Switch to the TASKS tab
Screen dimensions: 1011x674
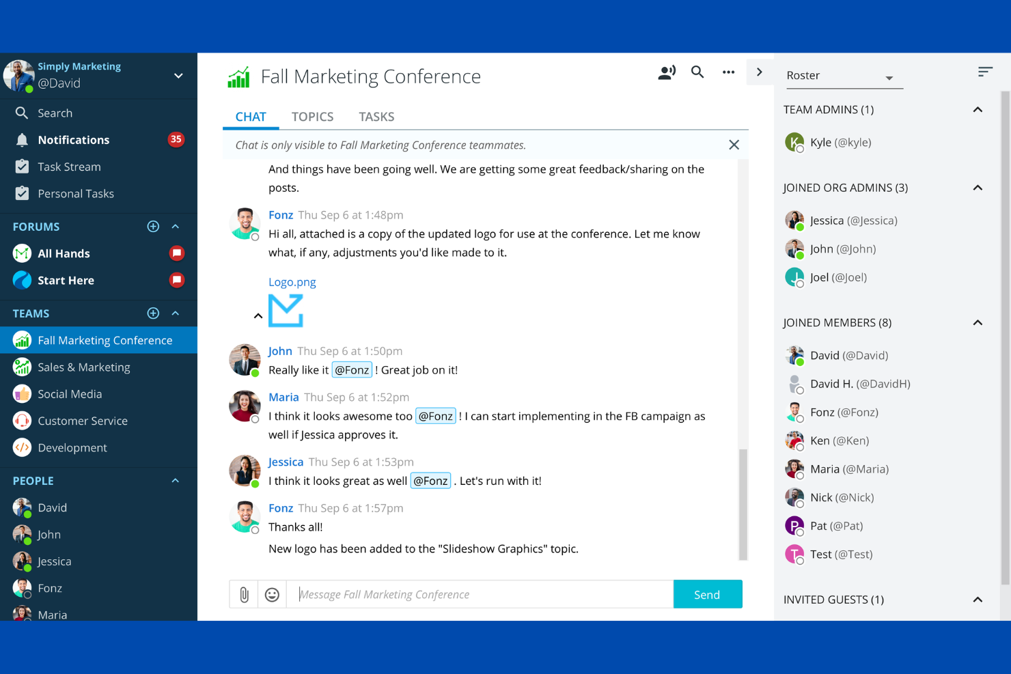coord(376,116)
